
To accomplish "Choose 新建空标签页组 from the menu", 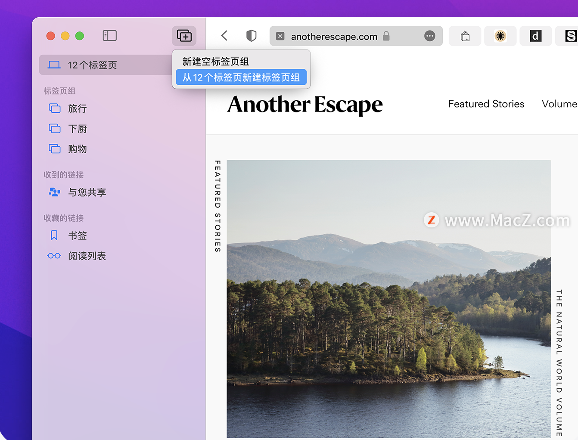I will point(241,62).
